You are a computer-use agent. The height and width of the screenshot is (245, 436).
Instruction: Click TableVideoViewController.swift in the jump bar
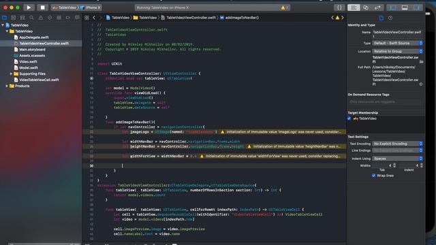(x=188, y=18)
